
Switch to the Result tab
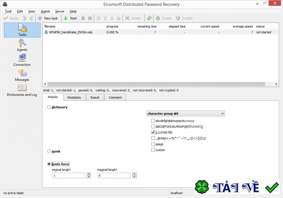point(95,98)
